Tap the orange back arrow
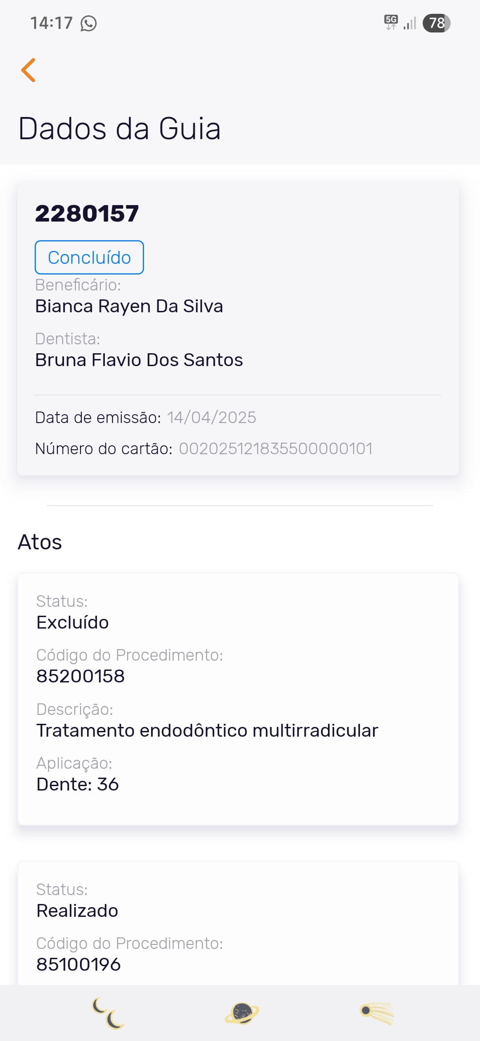Screen dimensions: 480x1041 pyautogui.click(x=28, y=70)
